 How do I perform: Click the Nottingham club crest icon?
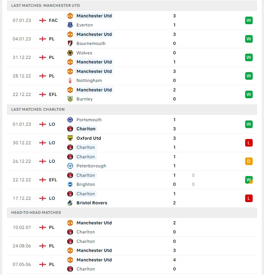click(x=70, y=80)
